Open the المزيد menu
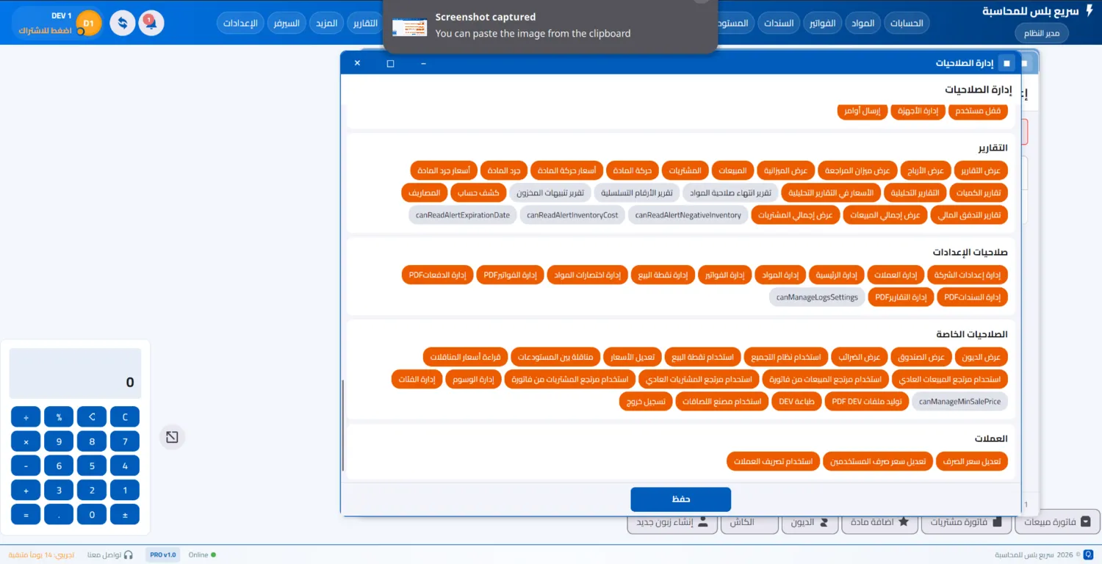 [x=327, y=23]
